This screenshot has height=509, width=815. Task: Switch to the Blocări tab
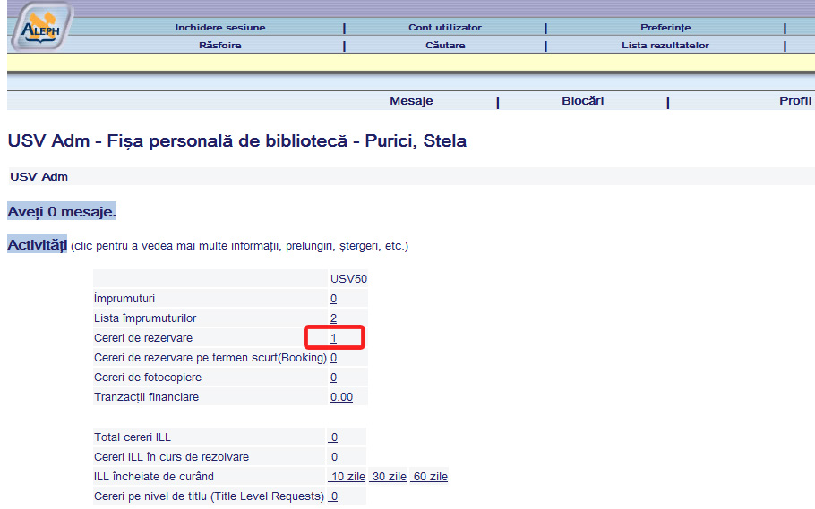582,101
